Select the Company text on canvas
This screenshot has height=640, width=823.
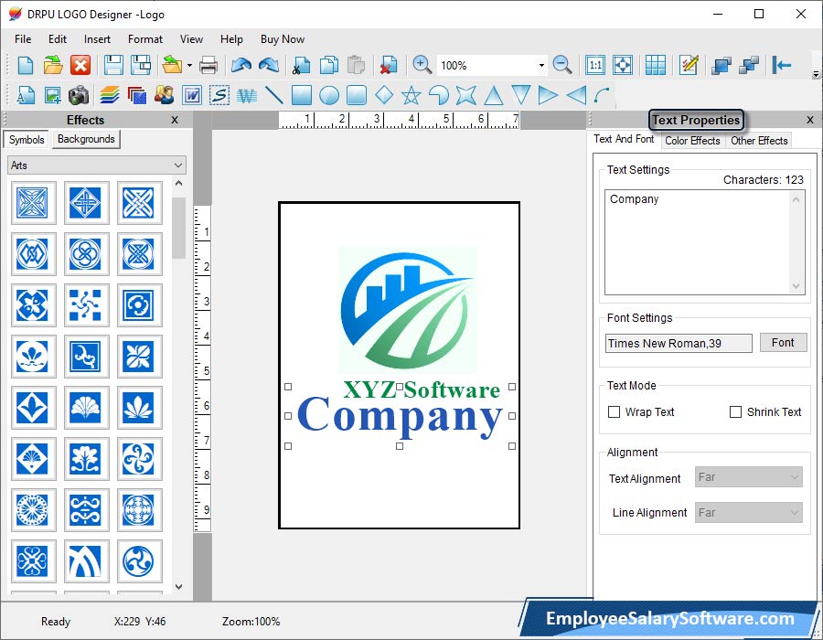tap(400, 418)
